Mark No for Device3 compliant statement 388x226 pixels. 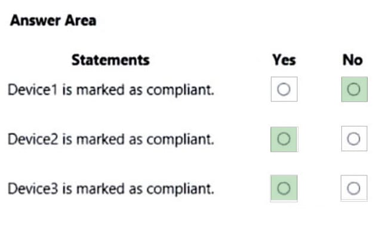pos(354,188)
